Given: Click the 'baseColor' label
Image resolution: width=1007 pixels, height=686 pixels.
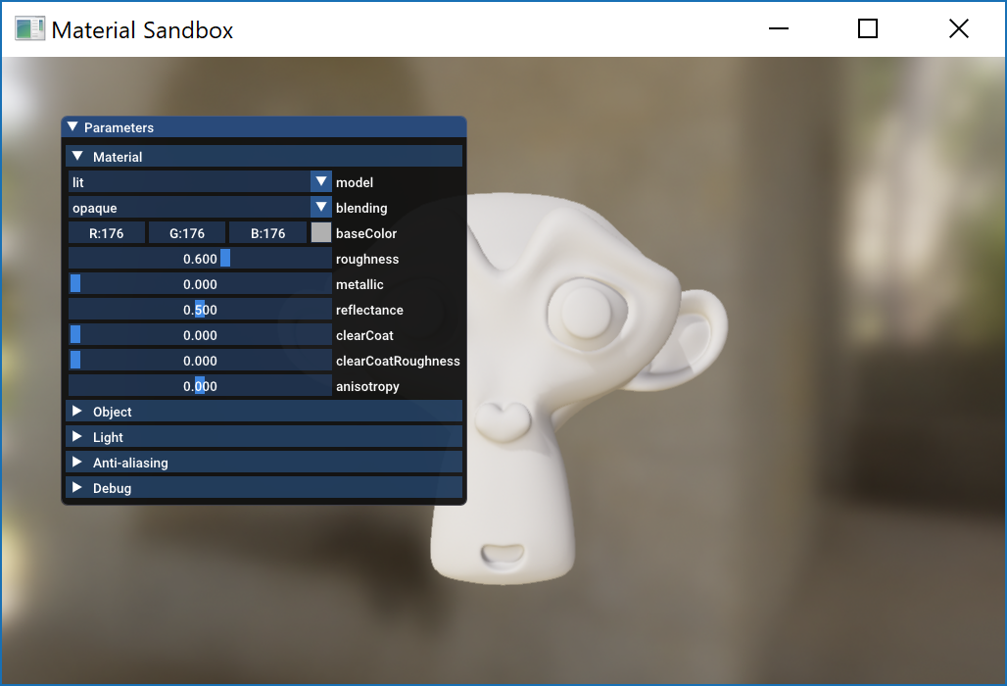Looking at the screenshot, I should pos(366,233).
